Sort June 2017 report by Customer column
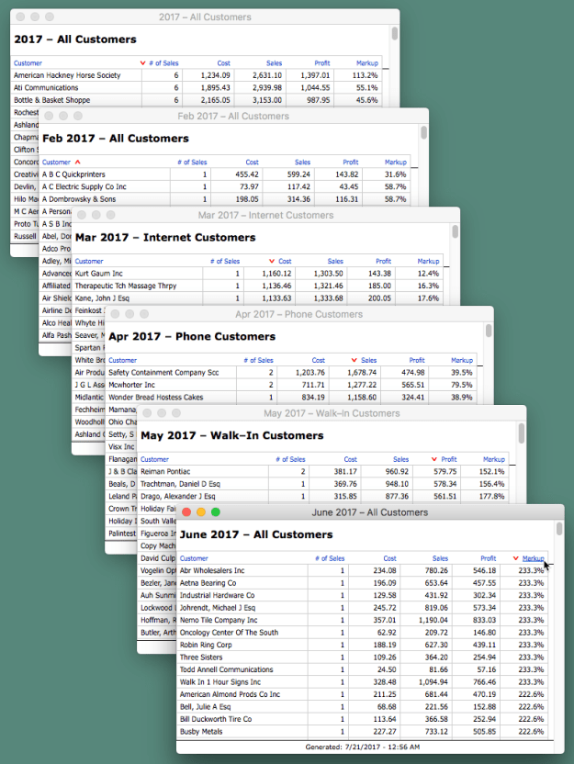The height and width of the screenshot is (764, 574). [x=194, y=558]
